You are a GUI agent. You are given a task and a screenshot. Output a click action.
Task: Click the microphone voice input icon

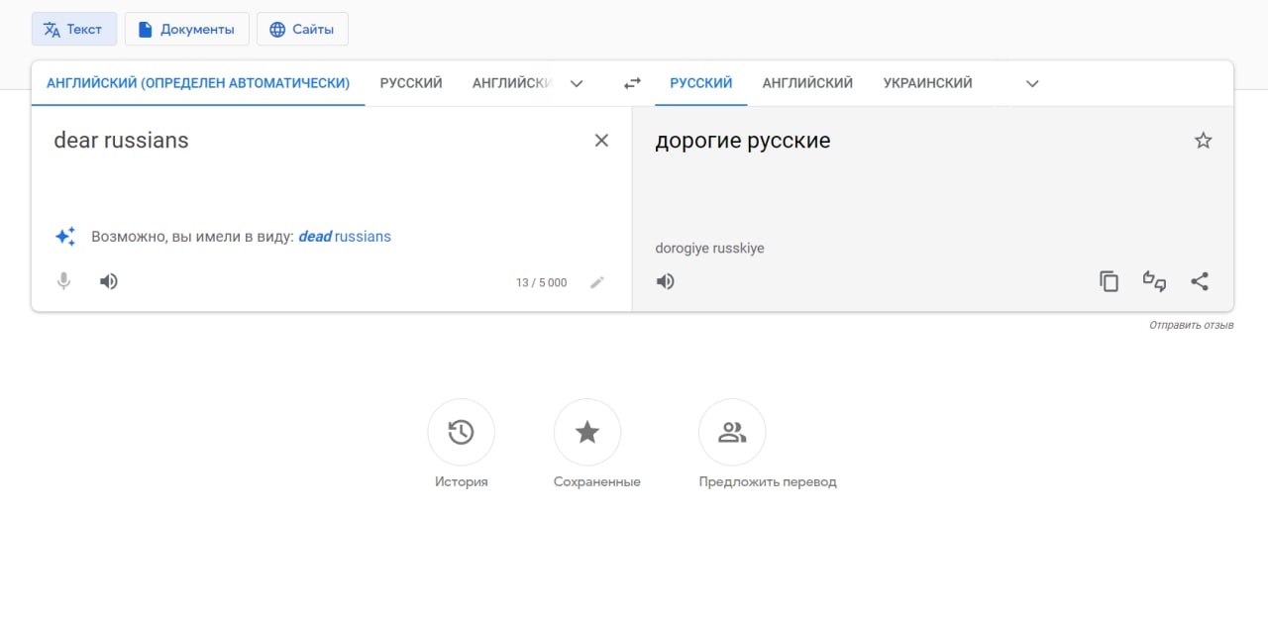coord(63,281)
